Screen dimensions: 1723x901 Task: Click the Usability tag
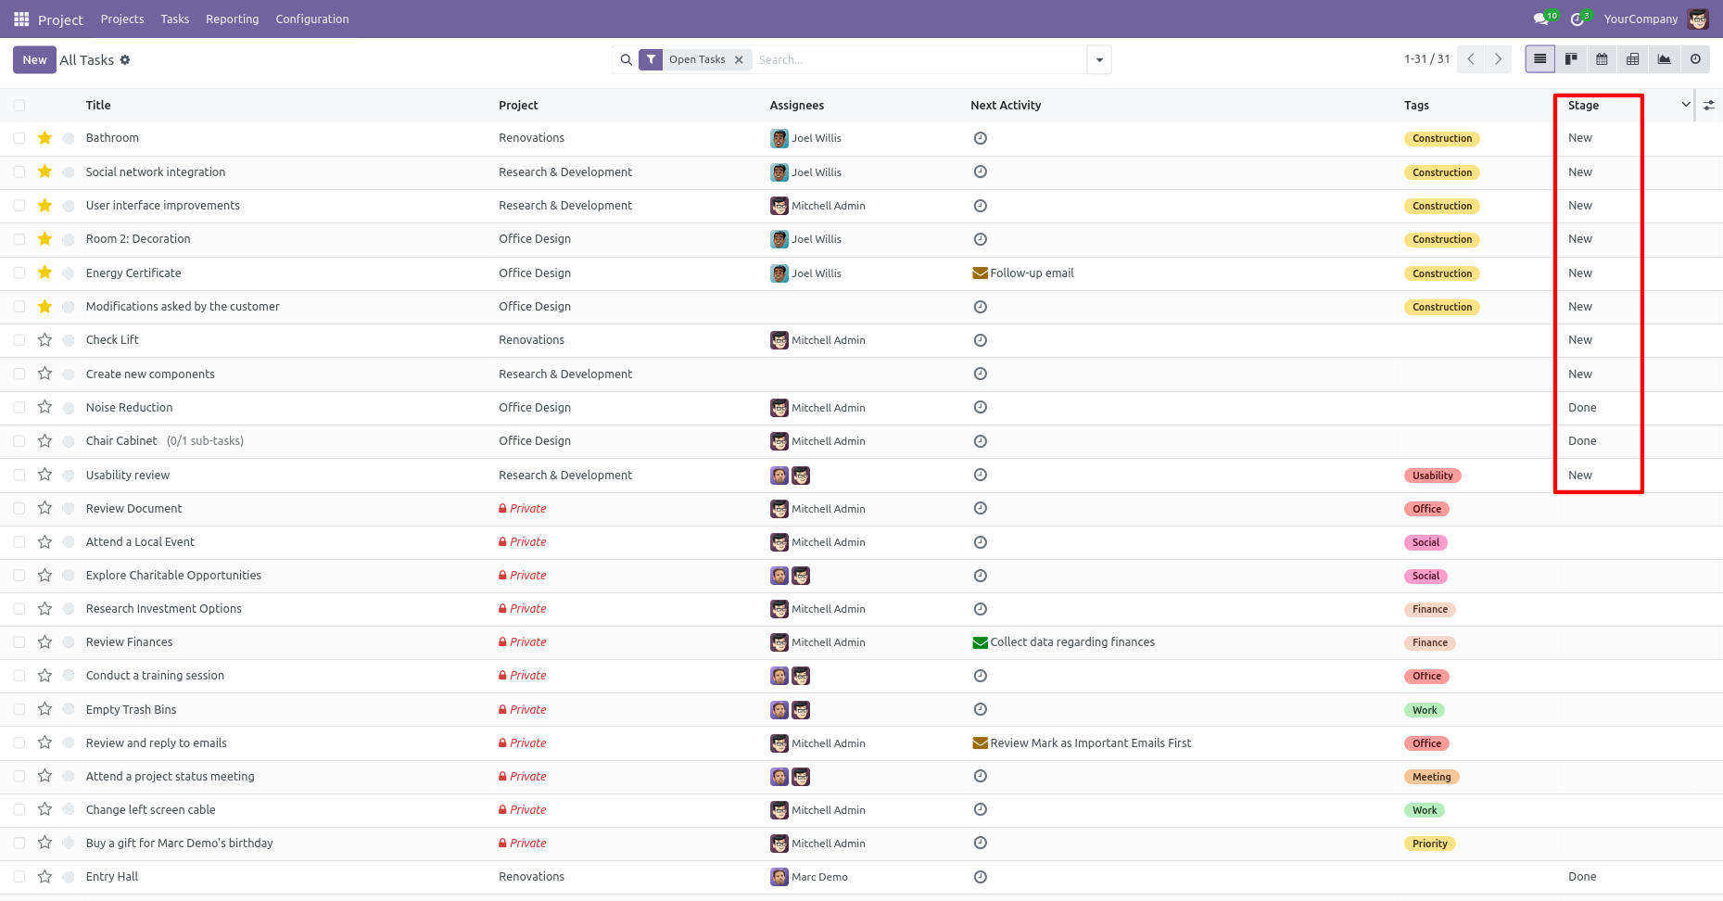coord(1433,476)
